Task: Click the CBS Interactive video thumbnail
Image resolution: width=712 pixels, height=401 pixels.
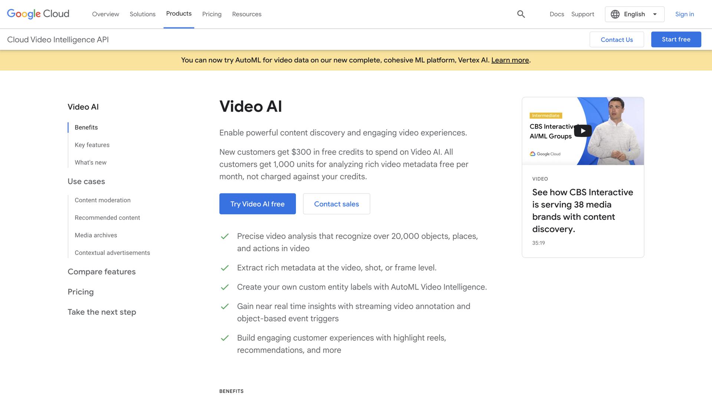Action: click(583, 131)
